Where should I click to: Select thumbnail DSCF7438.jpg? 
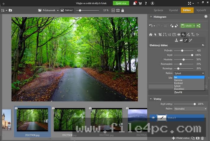69,122
